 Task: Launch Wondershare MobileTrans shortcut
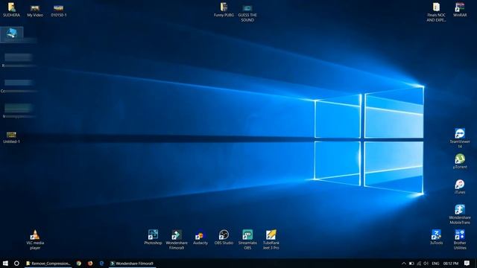460,214
